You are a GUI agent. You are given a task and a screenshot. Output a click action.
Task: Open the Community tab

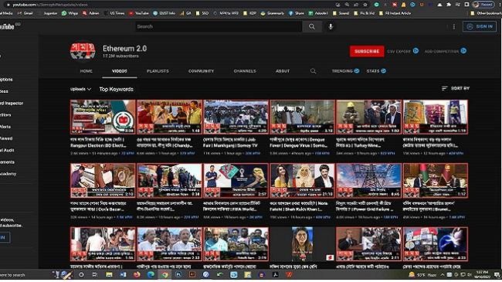pyautogui.click(x=201, y=71)
